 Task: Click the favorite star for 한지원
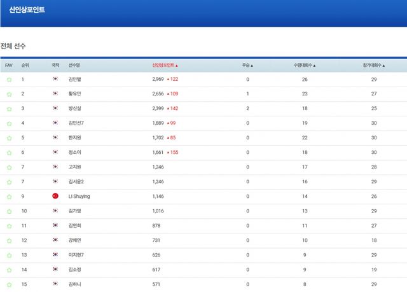pyautogui.click(x=9, y=138)
